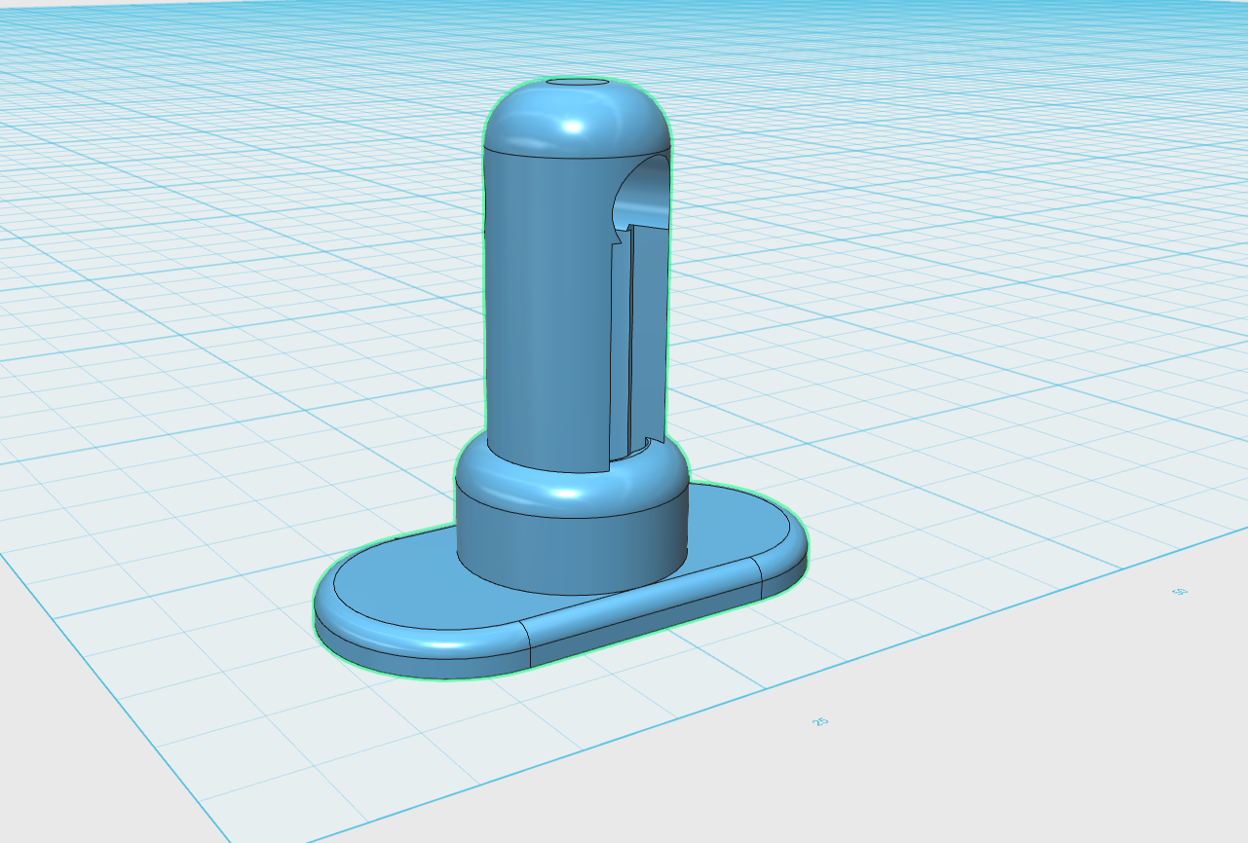
Task: Click the "25" grid ruler label
Action: coord(820,721)
